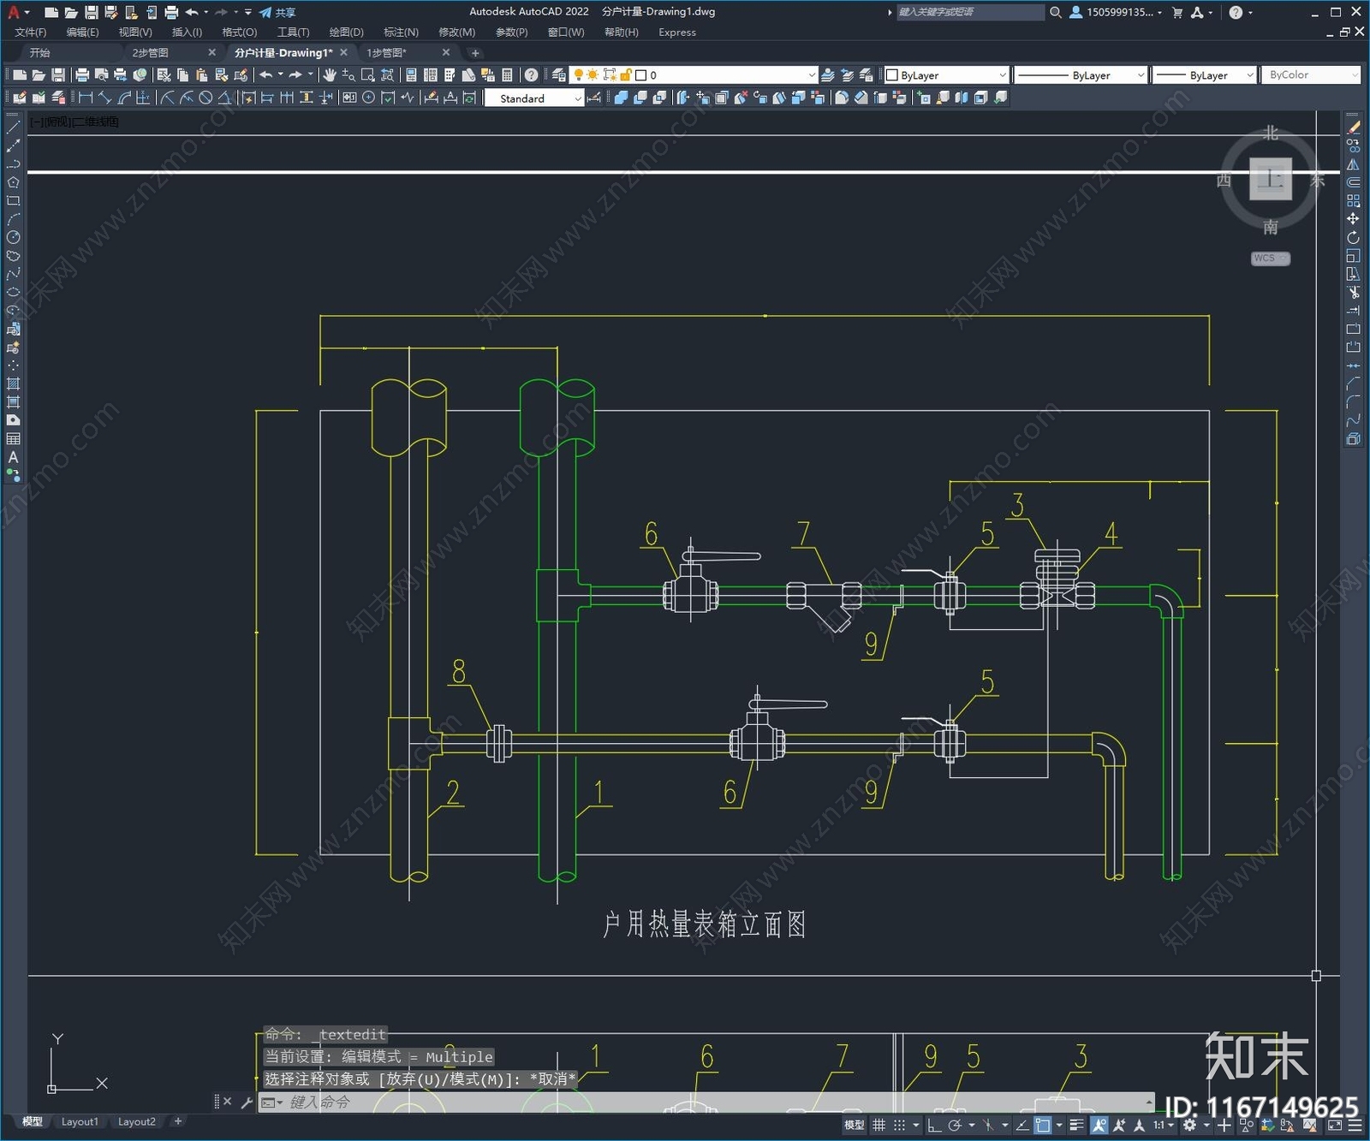Open the Layer Properties manager icon
Screen dimensions: 1370x1141
[559, 75]
